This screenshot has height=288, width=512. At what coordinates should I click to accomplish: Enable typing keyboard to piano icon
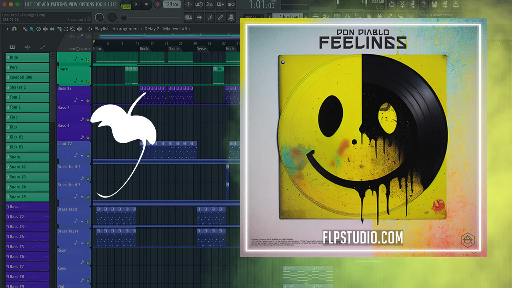click(x=188, y=17)
